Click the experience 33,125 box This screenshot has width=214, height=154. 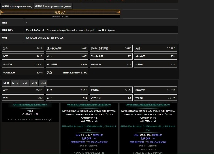155,98
